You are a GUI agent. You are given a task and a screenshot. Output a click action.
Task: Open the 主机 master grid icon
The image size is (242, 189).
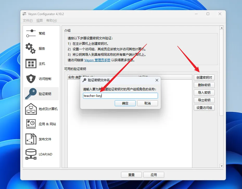(31, 64)
